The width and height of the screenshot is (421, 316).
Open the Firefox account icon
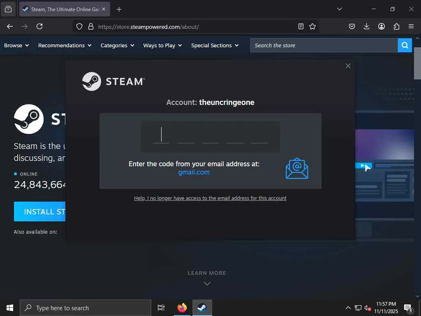(x=382, y=26)
